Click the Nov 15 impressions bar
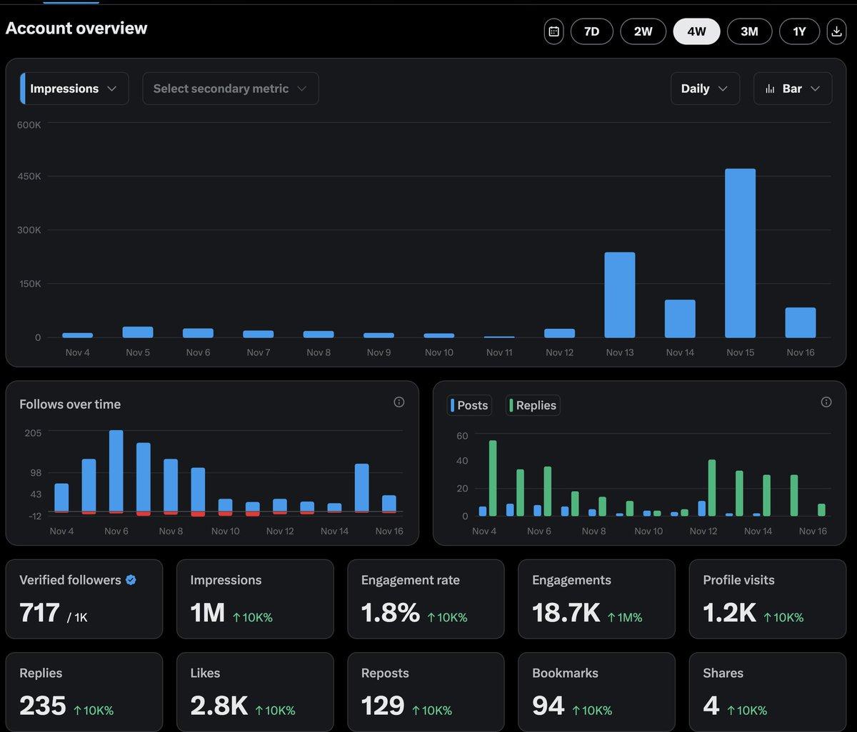The image size is (857, 732). pyautogui.click(x=740, y=253)
